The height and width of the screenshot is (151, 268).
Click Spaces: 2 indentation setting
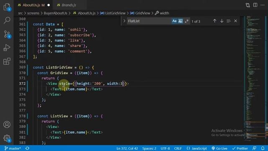tap(149, 148)
